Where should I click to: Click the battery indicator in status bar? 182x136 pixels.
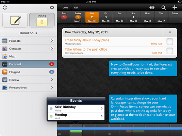[x=179, y=2]
